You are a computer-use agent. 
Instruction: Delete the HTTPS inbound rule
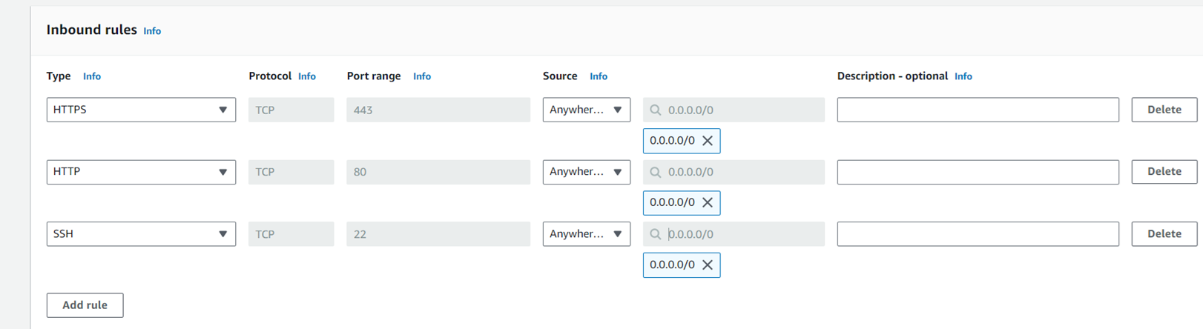(x=1164, y=110)
